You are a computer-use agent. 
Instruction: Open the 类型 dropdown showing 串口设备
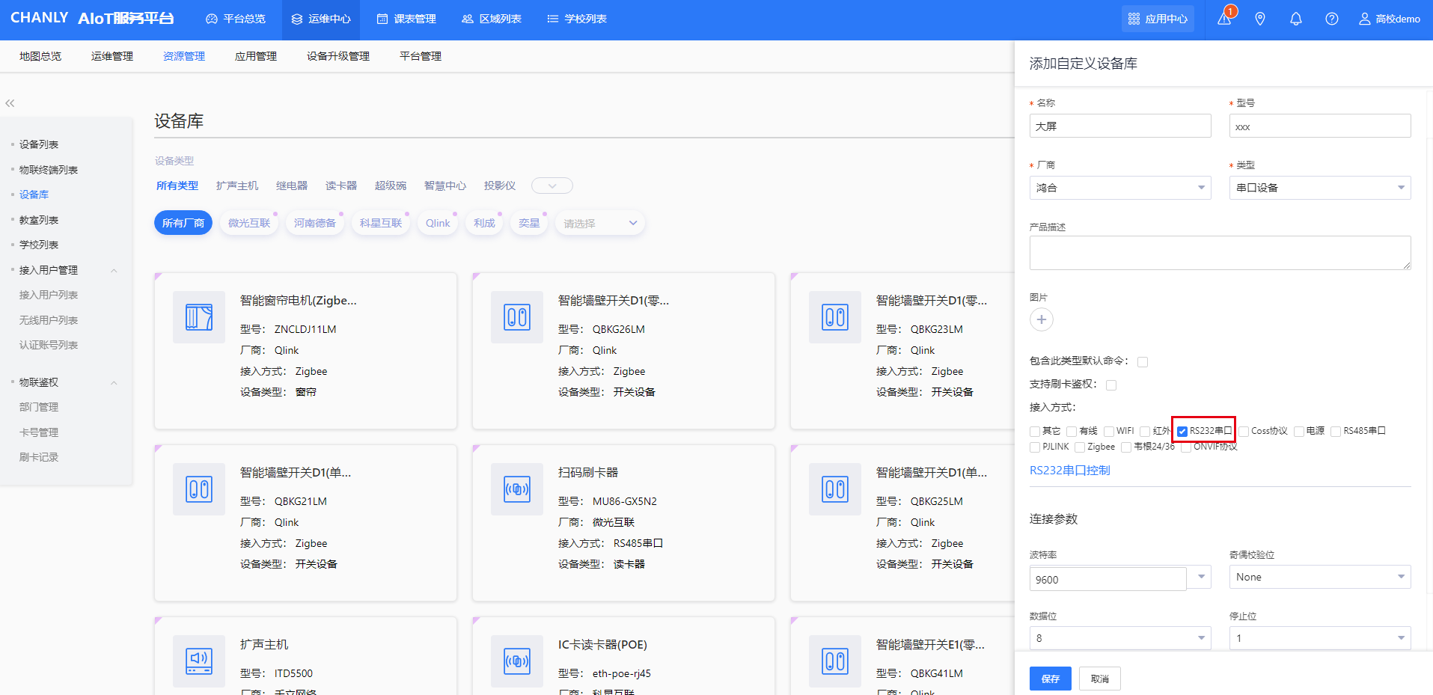click(x=1319, y=188)
